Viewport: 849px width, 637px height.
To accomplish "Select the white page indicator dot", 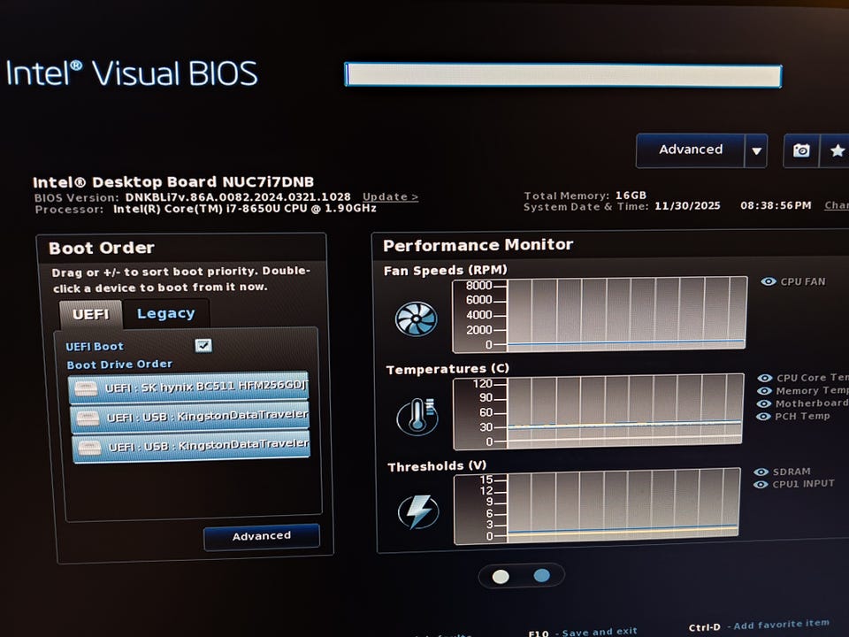I will click(501, 577).
